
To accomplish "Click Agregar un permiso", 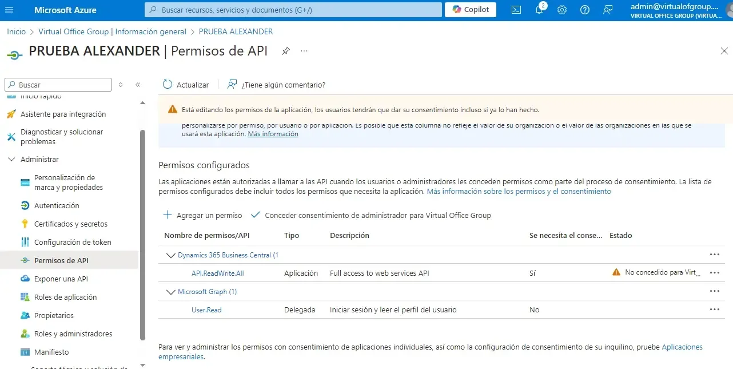I will tap(202, 215).
